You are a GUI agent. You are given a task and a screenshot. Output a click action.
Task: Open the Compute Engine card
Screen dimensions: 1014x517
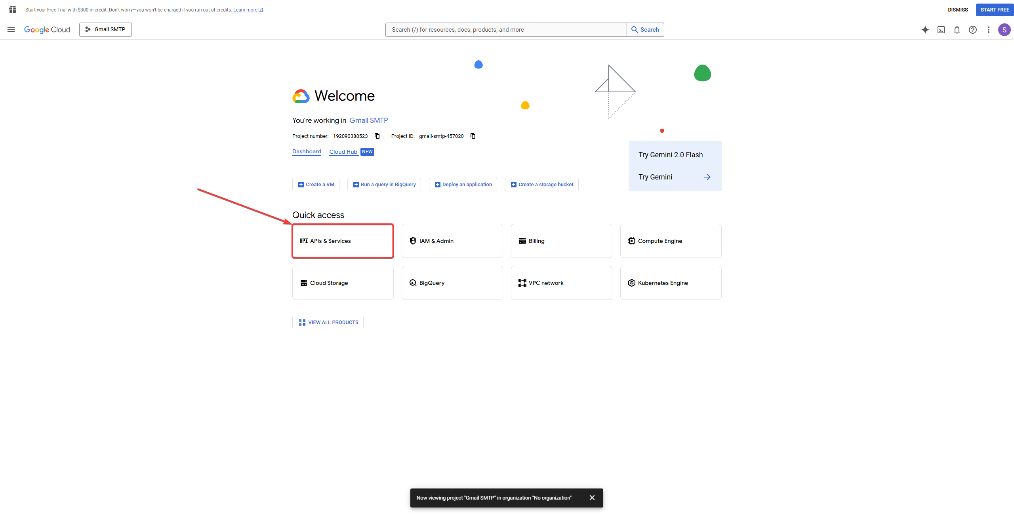(671, 241)
